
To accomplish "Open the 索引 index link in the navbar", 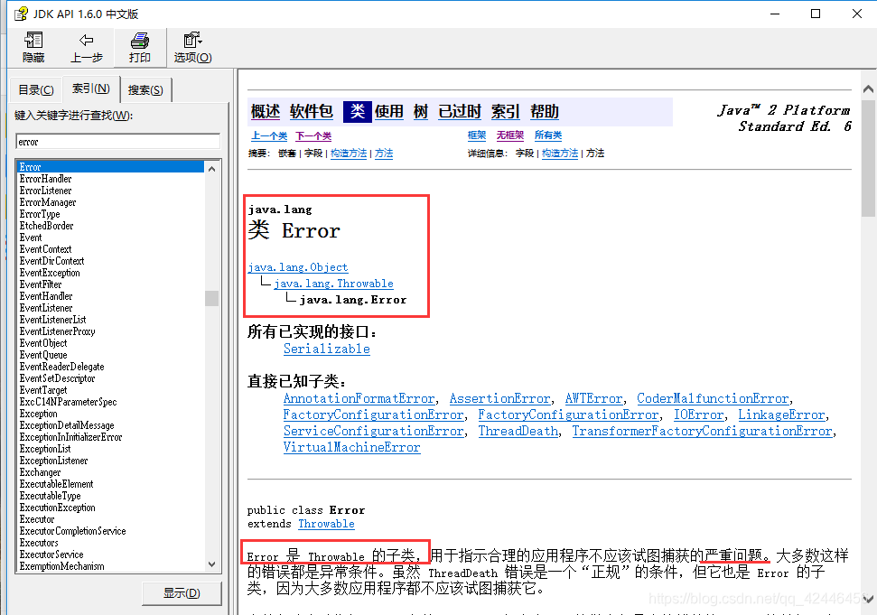I will 505,111.
